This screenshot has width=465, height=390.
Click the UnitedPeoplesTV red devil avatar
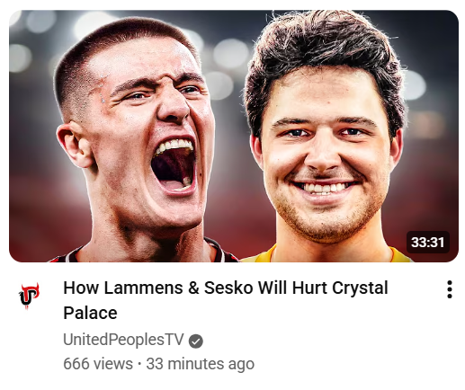29,296
